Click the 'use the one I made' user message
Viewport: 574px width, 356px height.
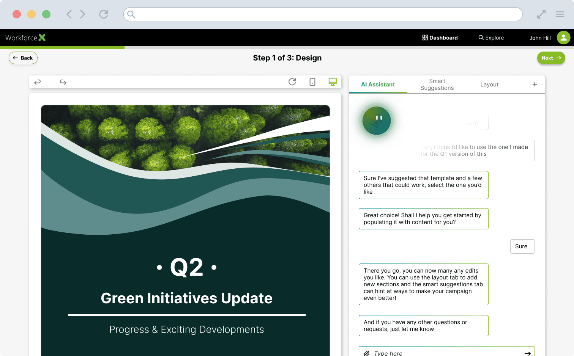pos(475,151)
